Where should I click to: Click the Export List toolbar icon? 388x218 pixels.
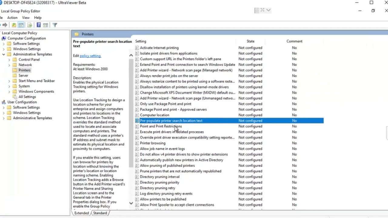(30, 25)
